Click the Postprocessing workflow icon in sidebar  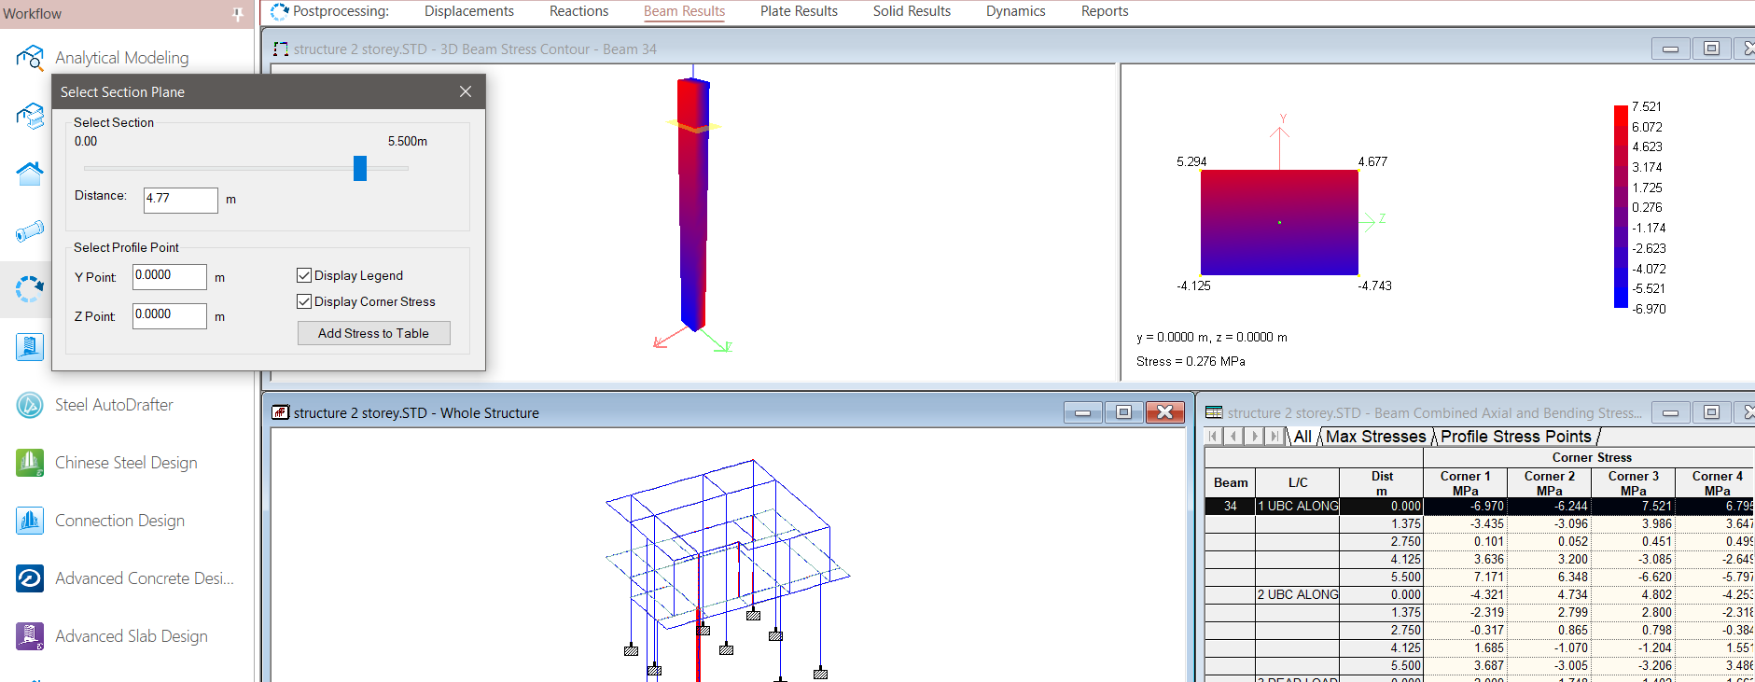30,289
